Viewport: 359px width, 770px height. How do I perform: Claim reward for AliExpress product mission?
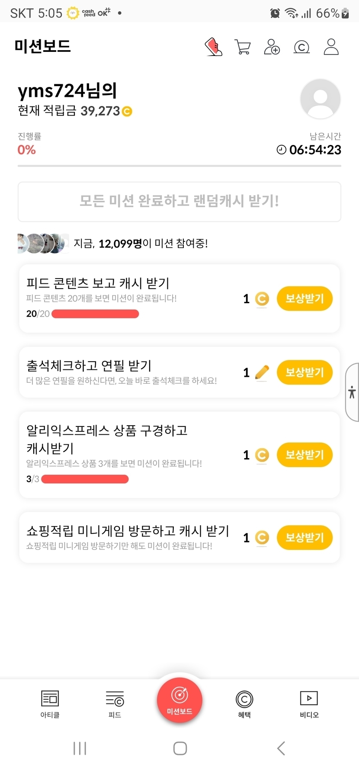pos(305,455)
